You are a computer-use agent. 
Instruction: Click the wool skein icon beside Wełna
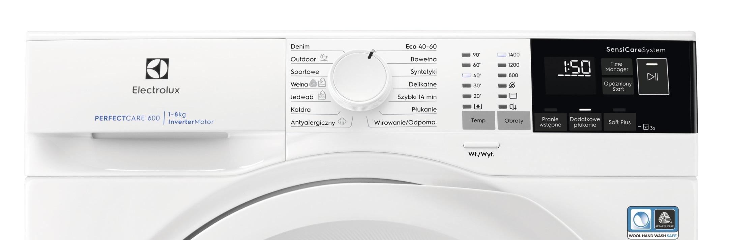[313, 83]
